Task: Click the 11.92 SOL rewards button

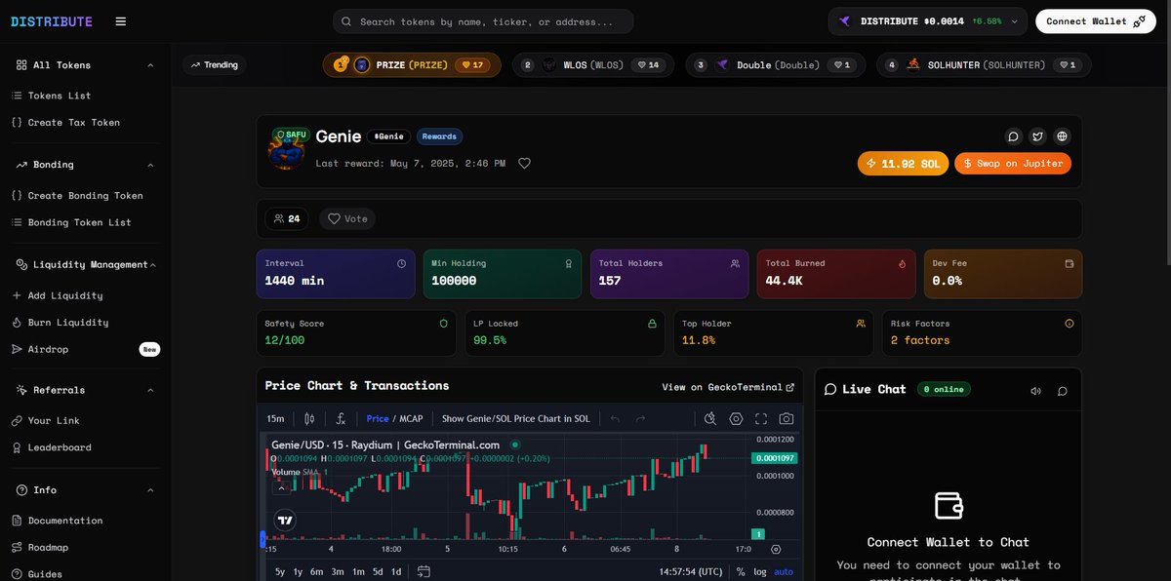Action: tap(903, 163)
